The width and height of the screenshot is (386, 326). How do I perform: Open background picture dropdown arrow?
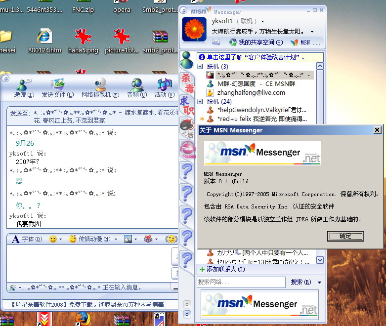click(135, 239)
